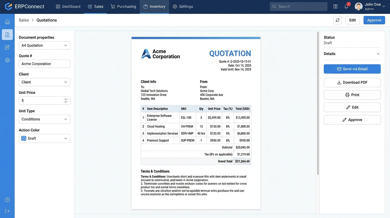Viewport: 390px width, 218px height.
Task: Click the Search input box
Action: coord(298,7)
